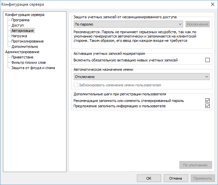Click the 'Применить' button
This screenshot has width=218, height=185.
202,178
